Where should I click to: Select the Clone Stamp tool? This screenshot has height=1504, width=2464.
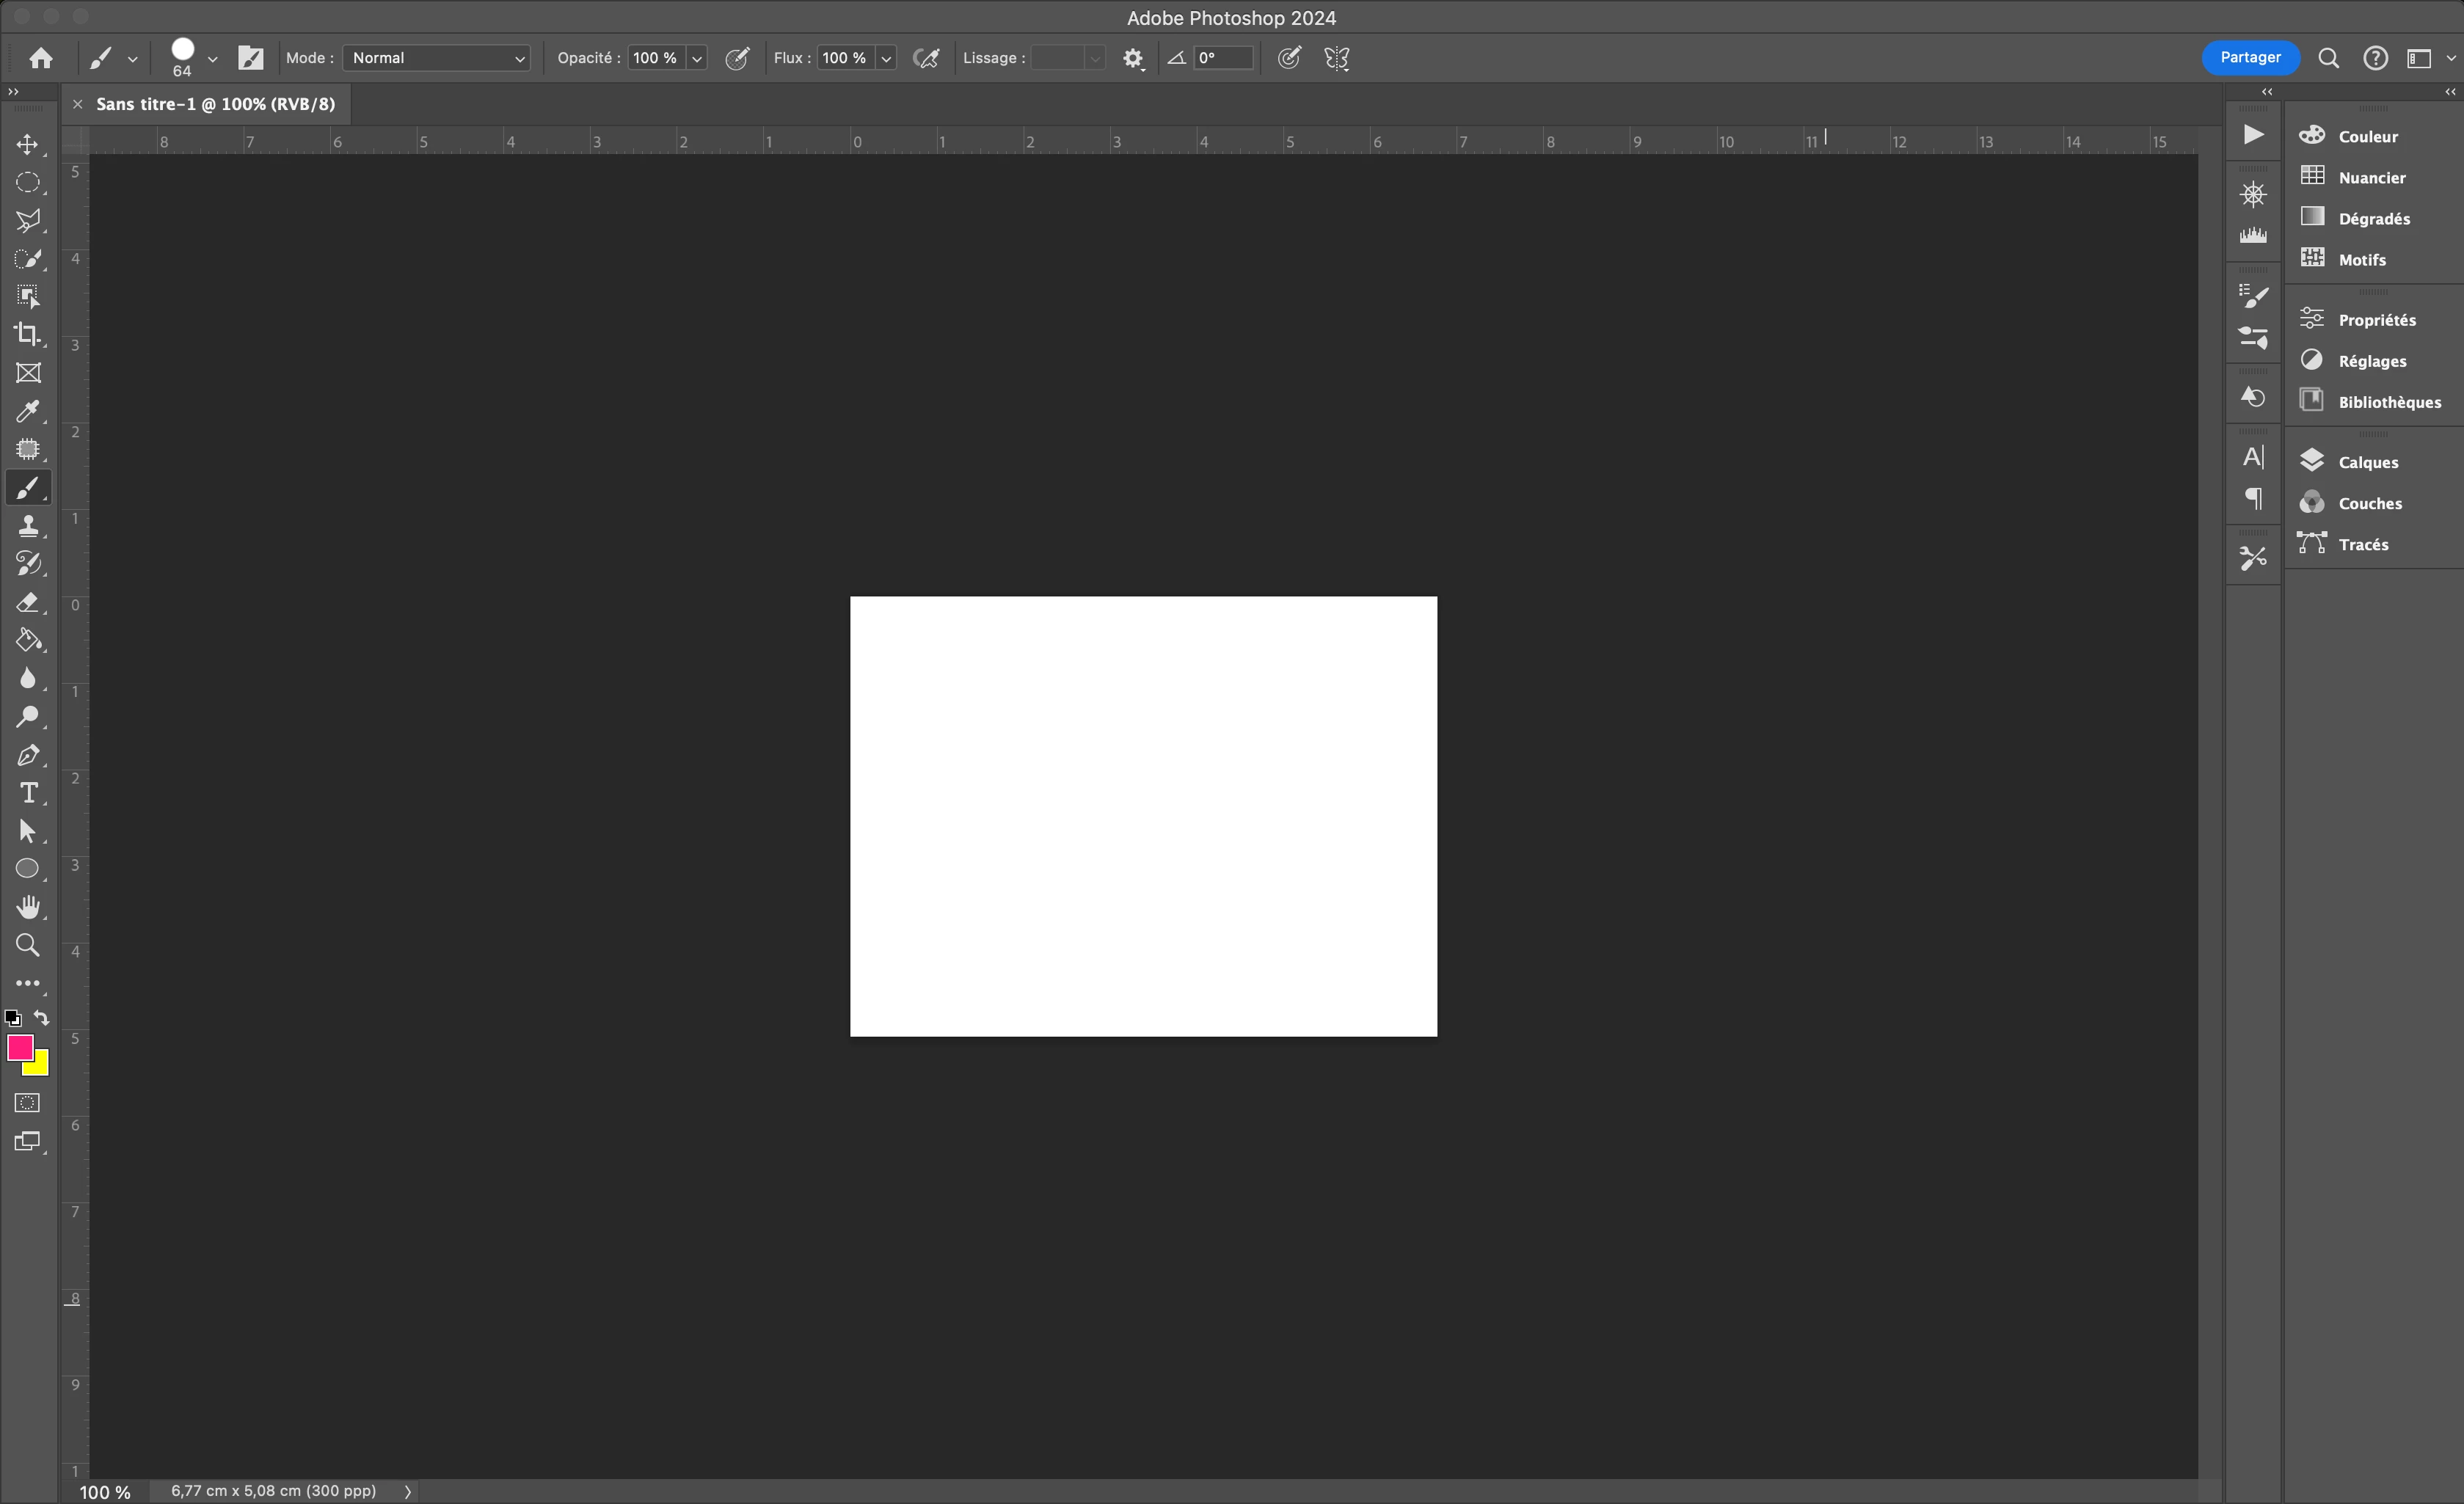pos(27,526)
